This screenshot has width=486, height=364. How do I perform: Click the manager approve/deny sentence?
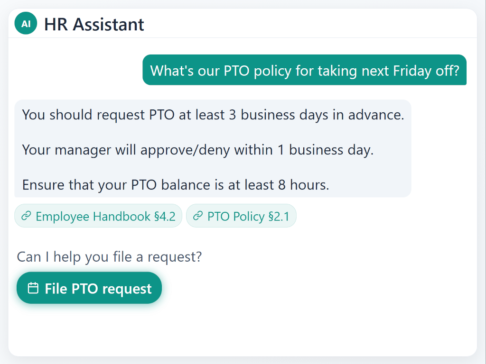[x=197, y=150]
